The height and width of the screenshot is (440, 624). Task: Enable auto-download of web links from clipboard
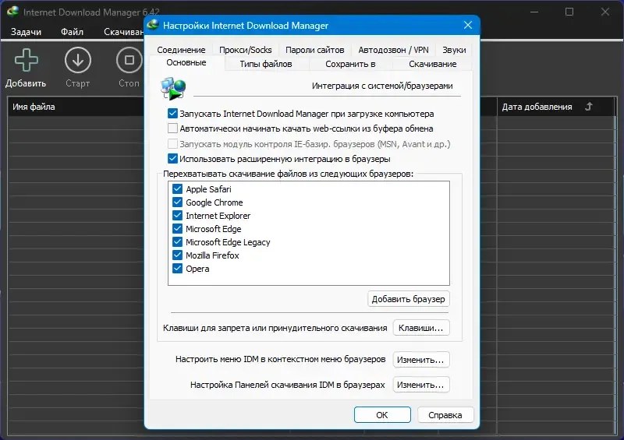pyautogui.click(x=172, y=128)
